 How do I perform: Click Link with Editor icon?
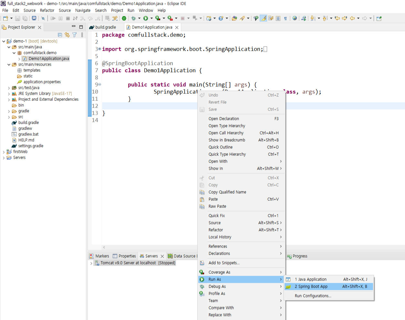pos(67,35)
